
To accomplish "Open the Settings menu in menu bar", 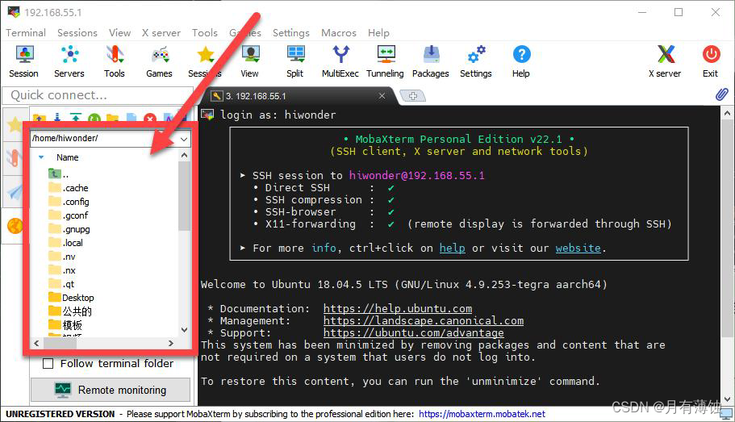I will click(x=291, y=33).
